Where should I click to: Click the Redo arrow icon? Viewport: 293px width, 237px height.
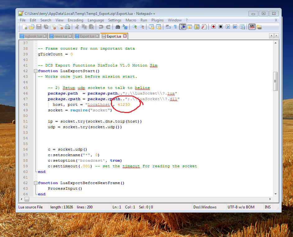point(108,27)
